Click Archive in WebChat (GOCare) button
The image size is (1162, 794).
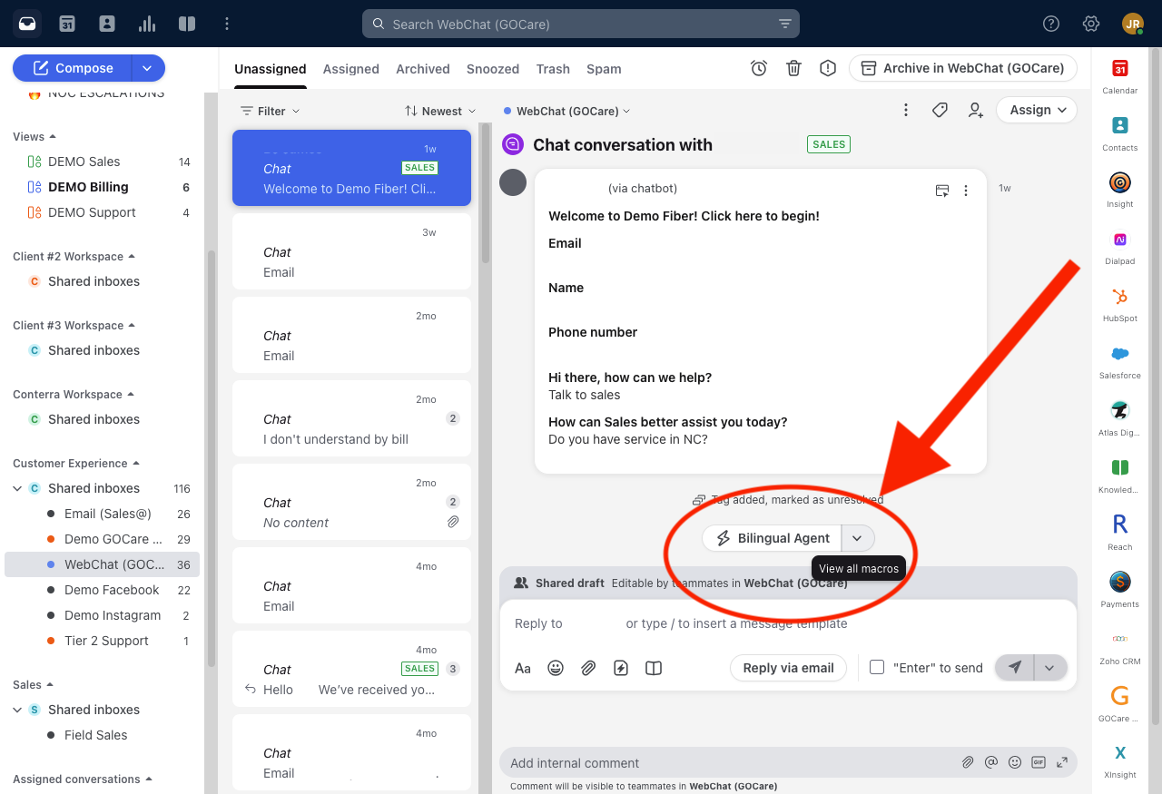963,68
